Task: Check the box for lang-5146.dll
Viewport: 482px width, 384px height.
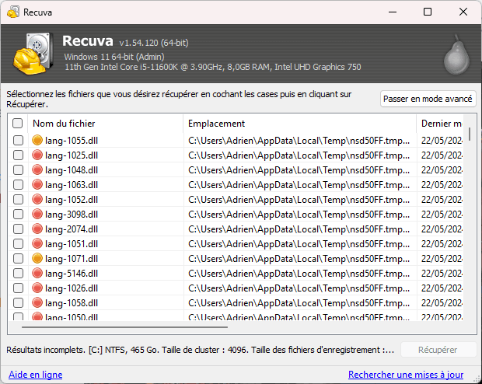Action: coord(18,273)
